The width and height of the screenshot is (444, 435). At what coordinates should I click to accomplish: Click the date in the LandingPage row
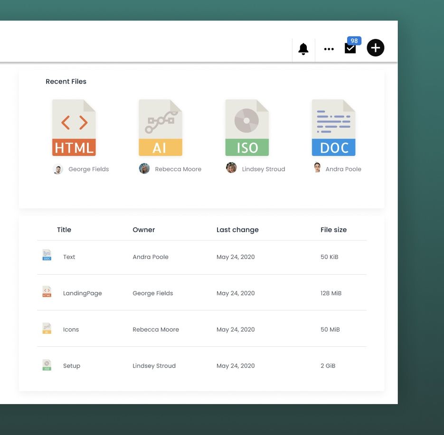click(236, 293)
